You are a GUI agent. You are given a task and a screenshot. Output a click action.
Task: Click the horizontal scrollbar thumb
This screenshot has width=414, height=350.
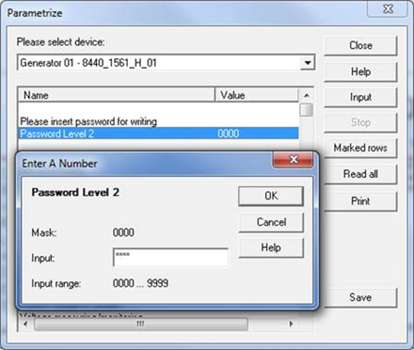point(139,325)
